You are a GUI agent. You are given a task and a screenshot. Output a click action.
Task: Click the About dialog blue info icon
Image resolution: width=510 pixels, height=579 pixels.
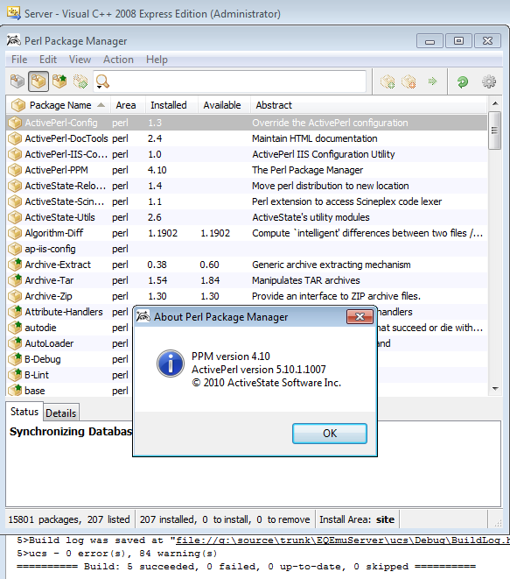point(171,364)
